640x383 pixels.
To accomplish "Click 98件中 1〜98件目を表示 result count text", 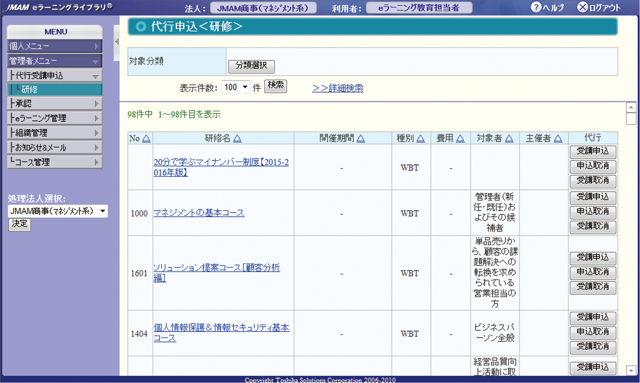I will [x=174, y=114].
